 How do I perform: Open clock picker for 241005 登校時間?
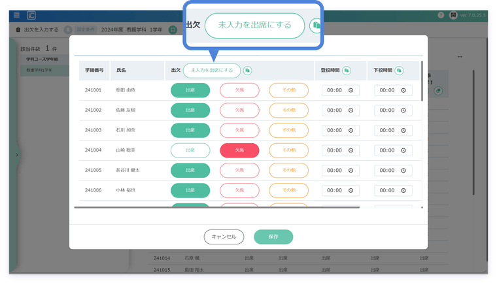pos(351,171)
